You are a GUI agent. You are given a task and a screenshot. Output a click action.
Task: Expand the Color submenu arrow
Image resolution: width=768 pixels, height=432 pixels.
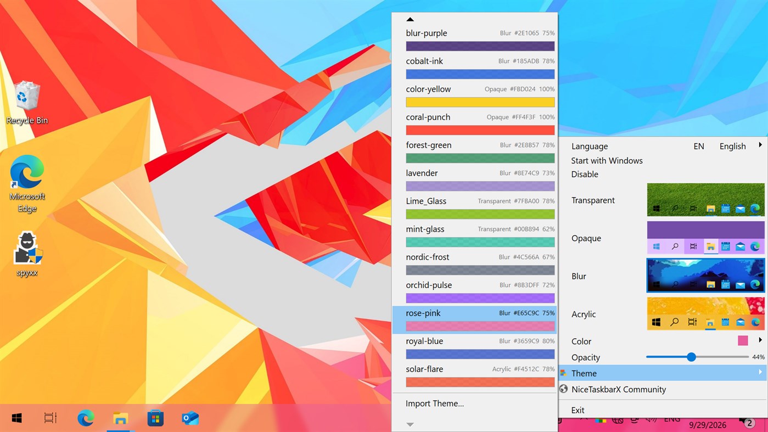click(x=760, y=340)
